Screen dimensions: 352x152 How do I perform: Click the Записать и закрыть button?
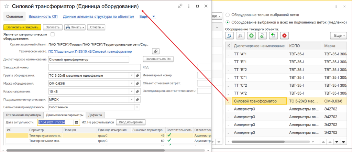point(22,27)
